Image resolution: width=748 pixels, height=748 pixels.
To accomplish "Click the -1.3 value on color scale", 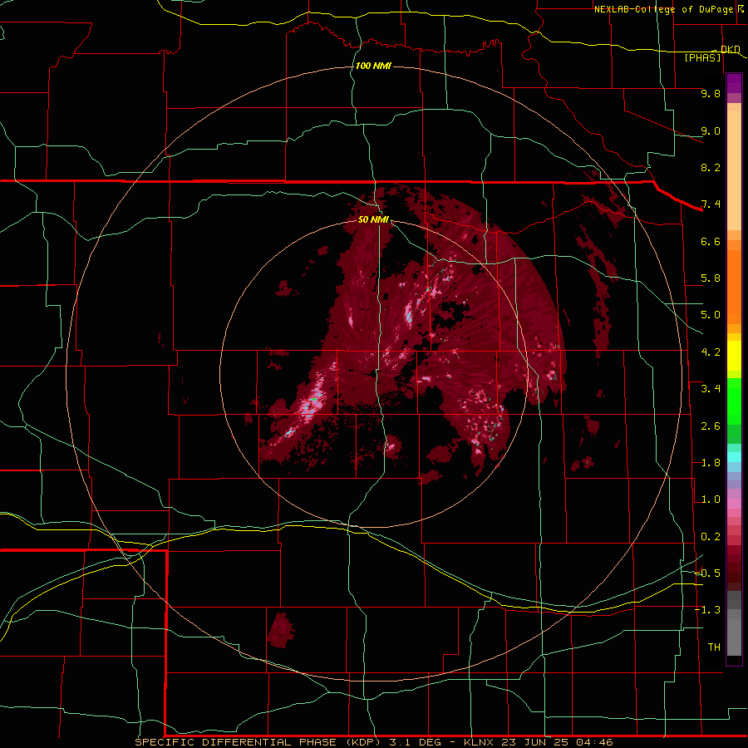I will coord(707,610).
